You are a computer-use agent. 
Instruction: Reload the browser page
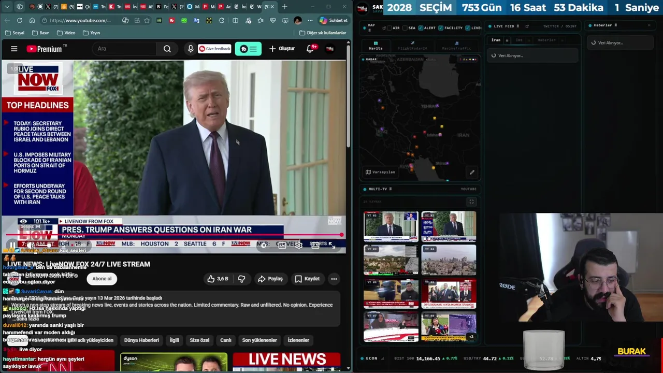coord(20,20)
